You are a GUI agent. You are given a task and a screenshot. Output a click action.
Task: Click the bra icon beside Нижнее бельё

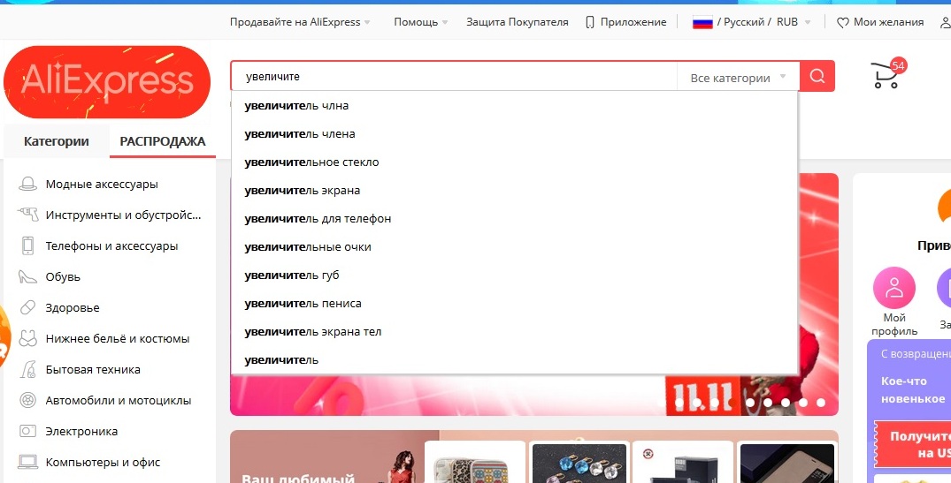(27, 338)
